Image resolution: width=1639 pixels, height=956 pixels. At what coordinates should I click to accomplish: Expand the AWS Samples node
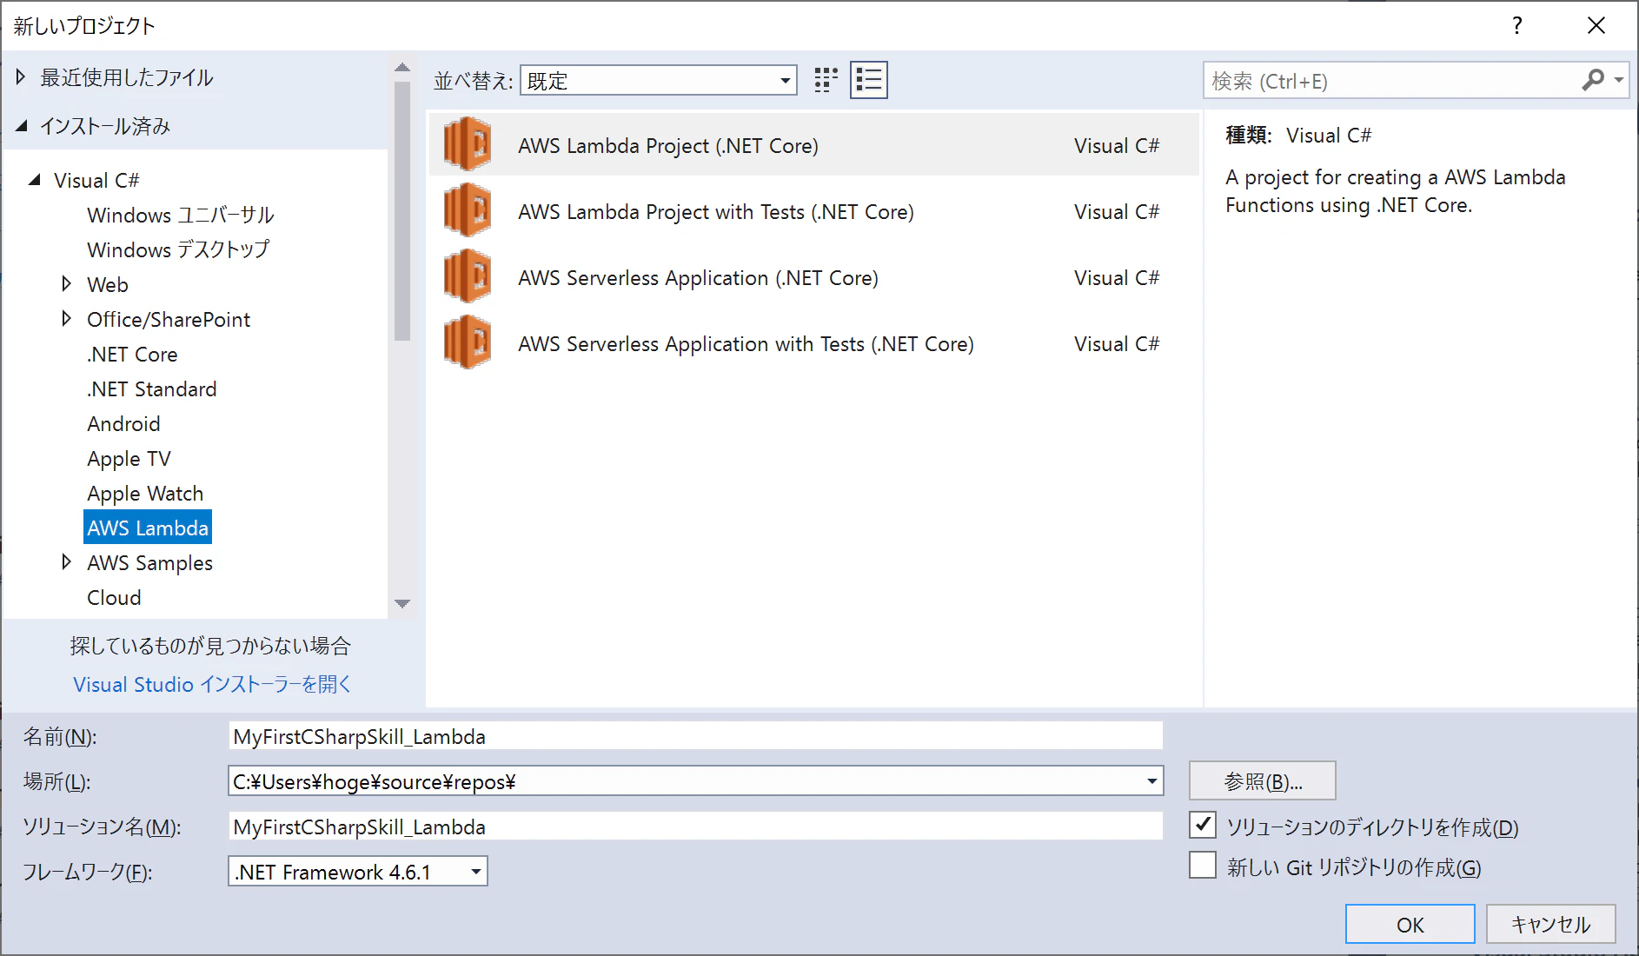[67, 562]
